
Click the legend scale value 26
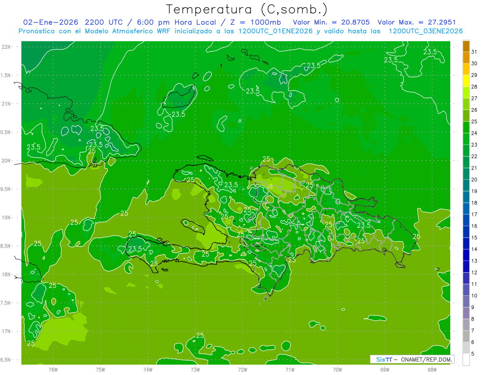pos(474,110)
